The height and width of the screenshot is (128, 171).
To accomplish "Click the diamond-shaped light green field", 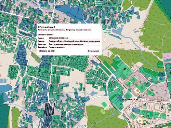I will click(103, 111).
